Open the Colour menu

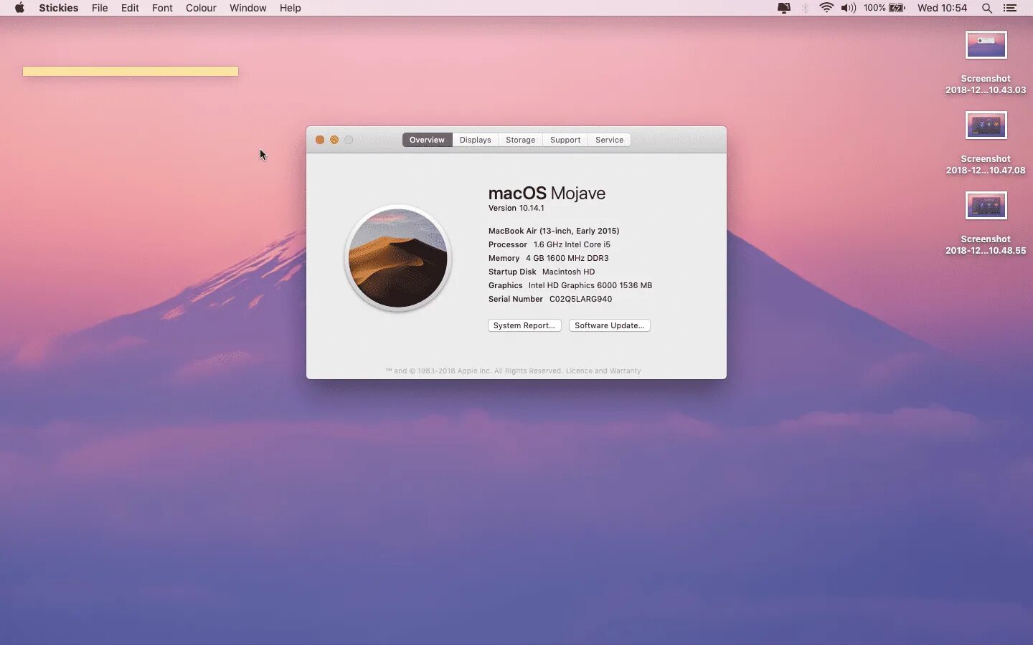click(201, 8)
